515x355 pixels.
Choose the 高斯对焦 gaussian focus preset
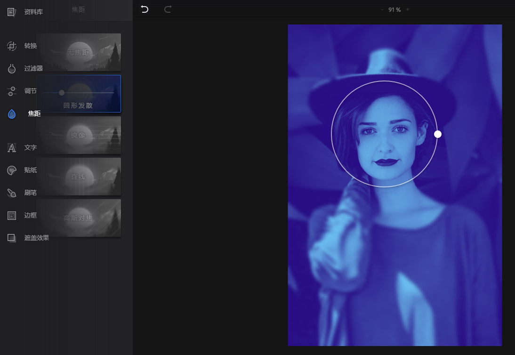click(x=79, y=218)
